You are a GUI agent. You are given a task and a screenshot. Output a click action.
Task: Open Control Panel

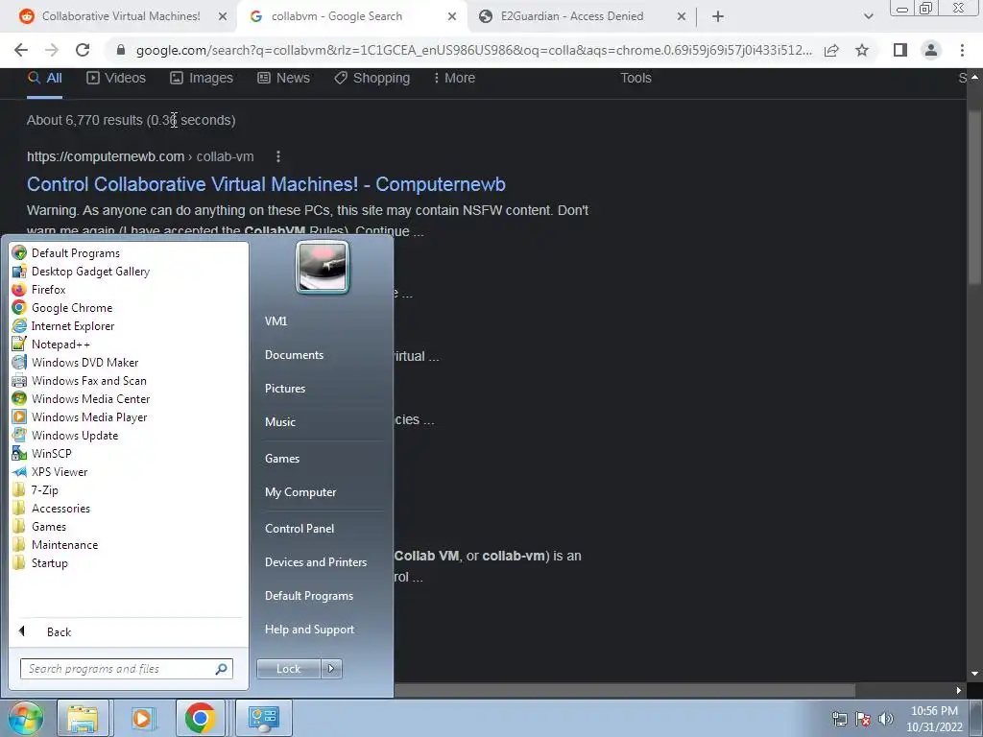pos(300,529)
